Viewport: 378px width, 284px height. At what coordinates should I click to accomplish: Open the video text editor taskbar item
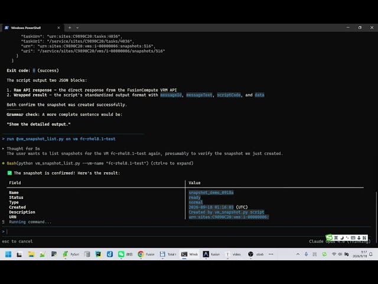pos(233,254)
